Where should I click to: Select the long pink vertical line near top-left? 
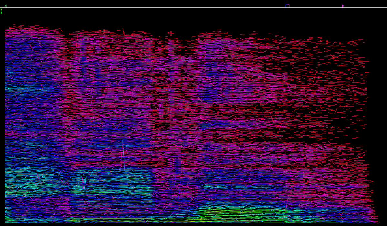77,43
